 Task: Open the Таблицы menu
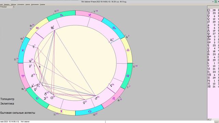tap(13, 4)
